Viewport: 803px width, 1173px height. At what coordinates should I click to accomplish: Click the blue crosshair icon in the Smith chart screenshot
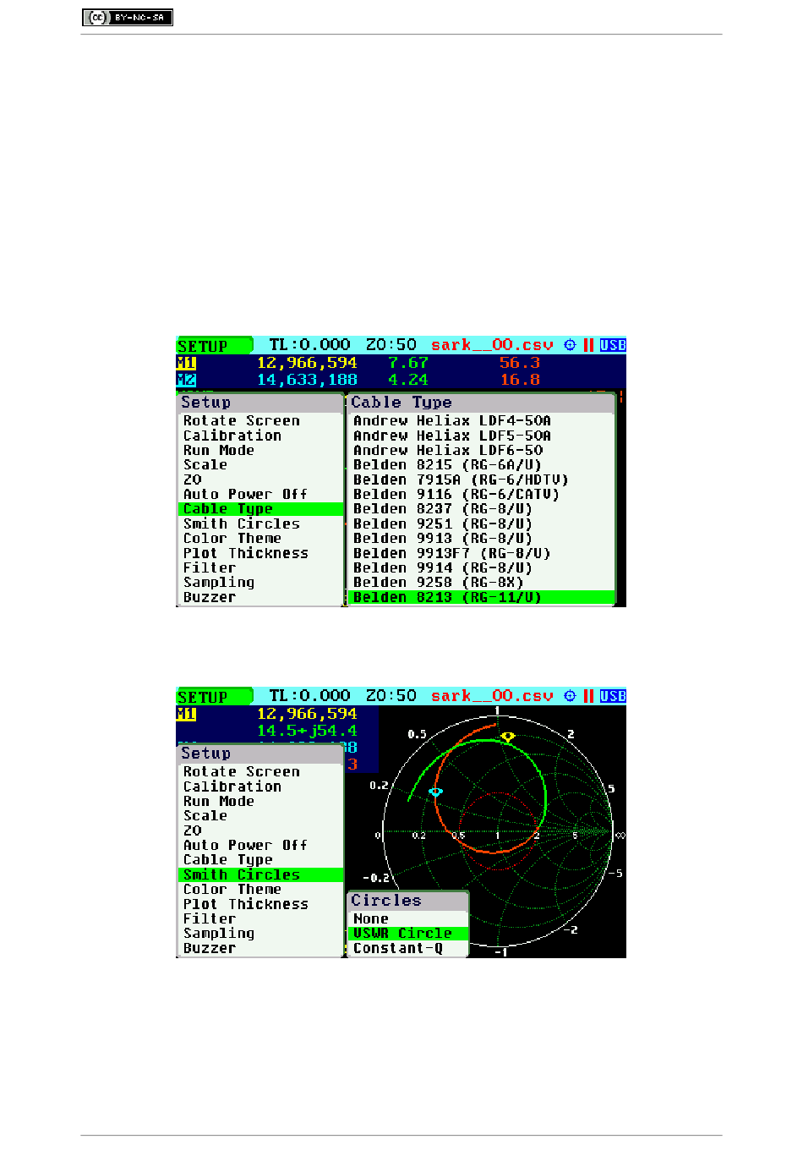570,696
